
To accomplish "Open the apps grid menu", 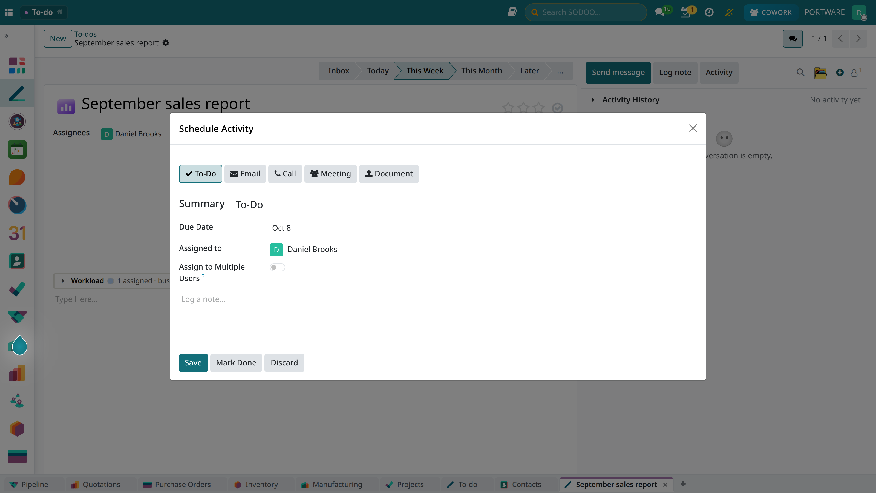I will (9, 12).
